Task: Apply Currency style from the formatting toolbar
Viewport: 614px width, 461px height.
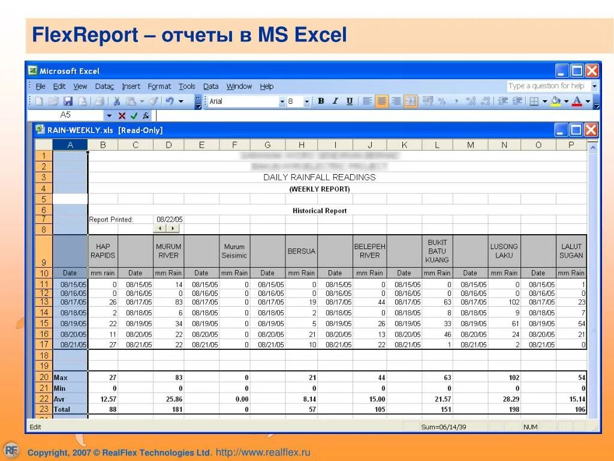Action: coord(428,101)
